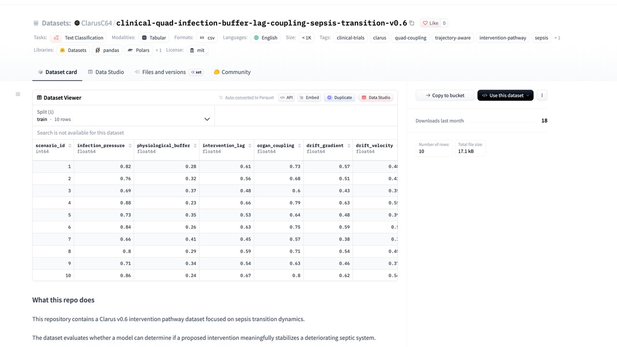Image resolution: width=617 pixels, height=347 pixels.
Task: Go to the Files and versions tab
Action: click(x=168, y=72)
